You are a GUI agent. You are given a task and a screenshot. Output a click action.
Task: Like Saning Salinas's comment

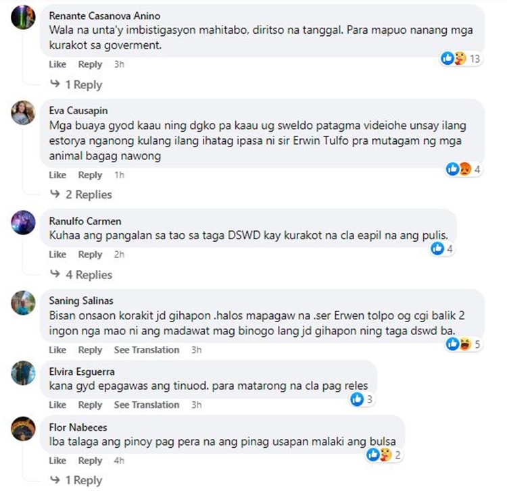57,350
